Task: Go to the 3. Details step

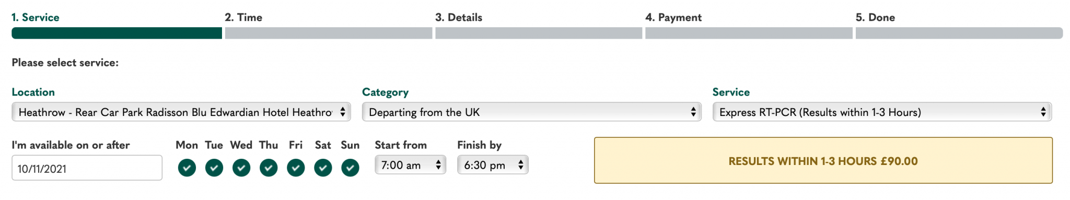Action: click(459, 17)
